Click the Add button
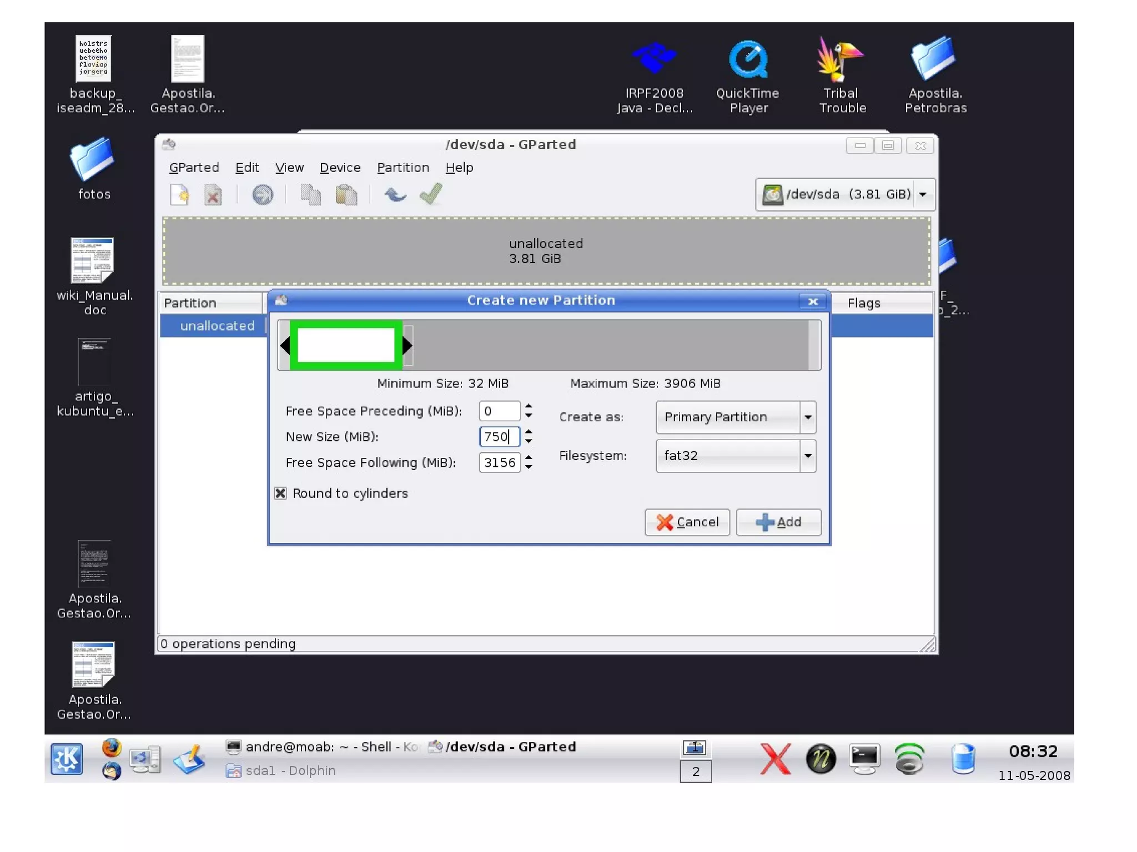Viewport: 1137px width, 852px height. point(778,522)
